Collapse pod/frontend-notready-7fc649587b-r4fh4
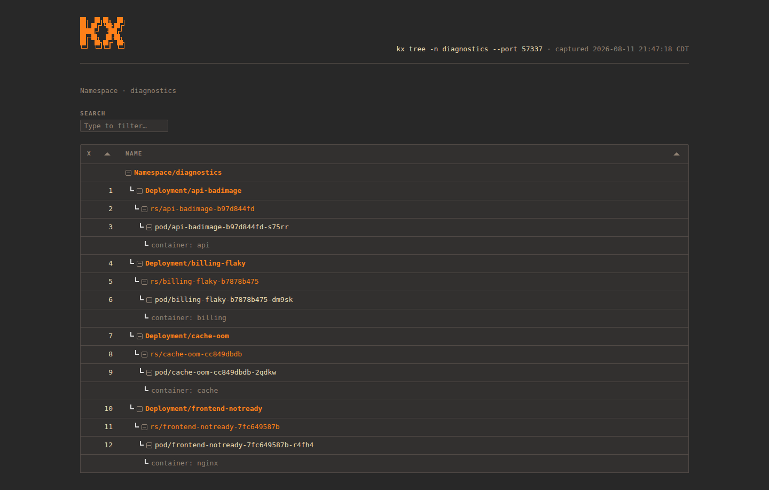The image size is (769, 490). (149, 446)
